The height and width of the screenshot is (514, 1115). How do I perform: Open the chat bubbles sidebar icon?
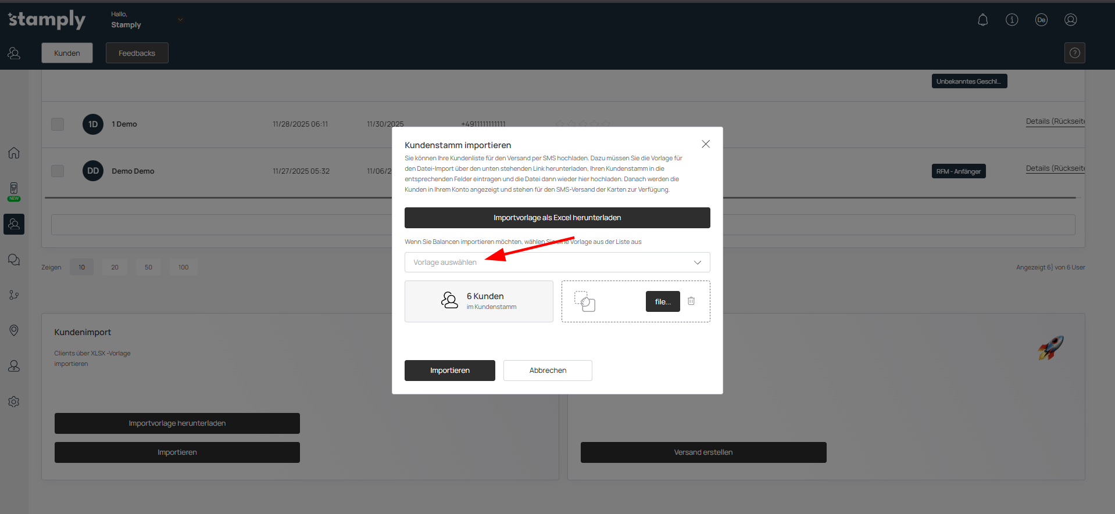point(14,260)
